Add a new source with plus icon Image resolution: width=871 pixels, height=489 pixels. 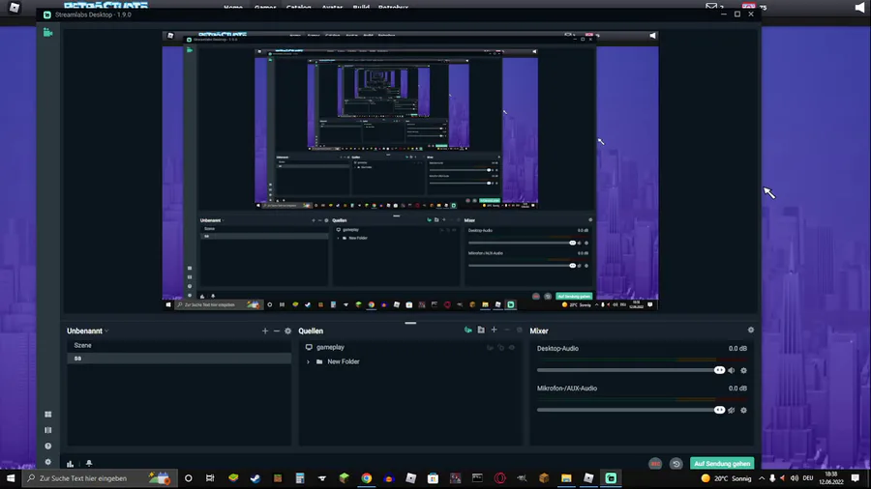tap(494, 330)
